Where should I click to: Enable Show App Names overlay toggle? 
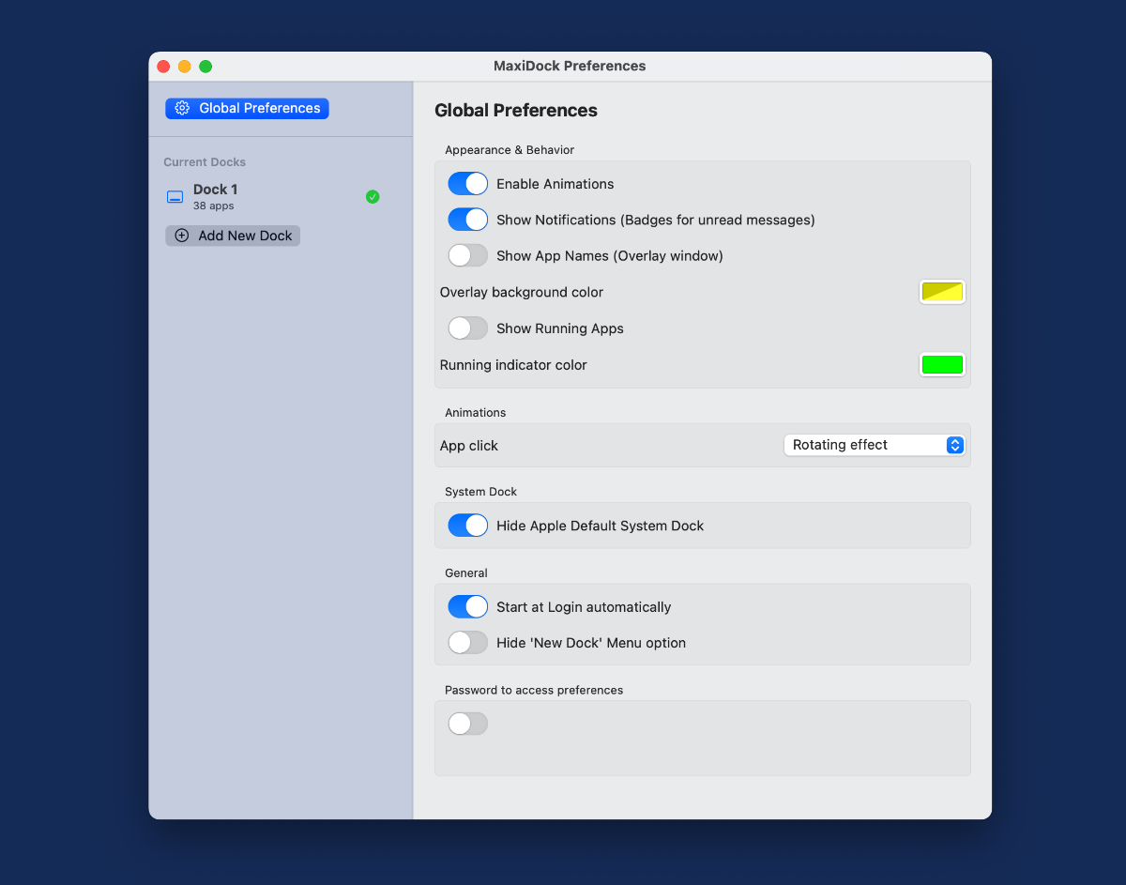pos(468,255)
